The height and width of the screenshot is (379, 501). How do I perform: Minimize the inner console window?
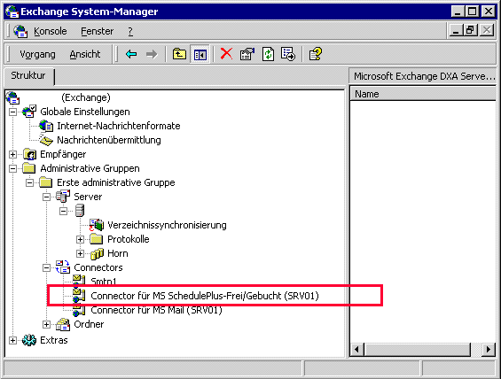pos(456,31)
